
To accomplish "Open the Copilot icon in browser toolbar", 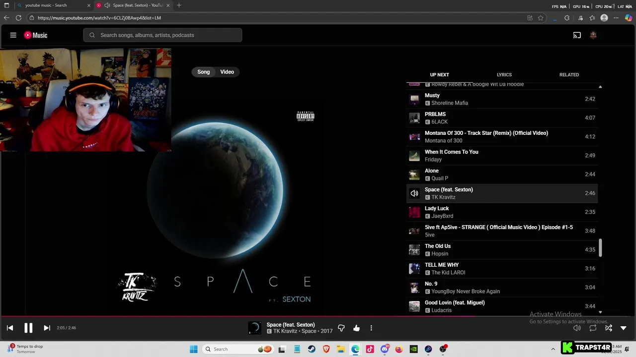I will click(629, 18).
